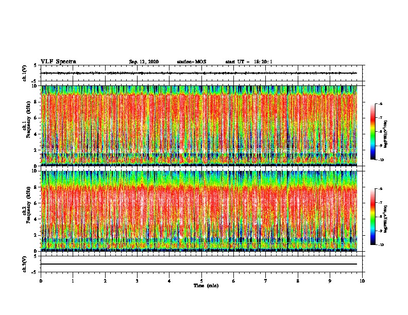Click the 'start UT = 18:20:1' label
The image size is (408, 315).
[249, 62]
